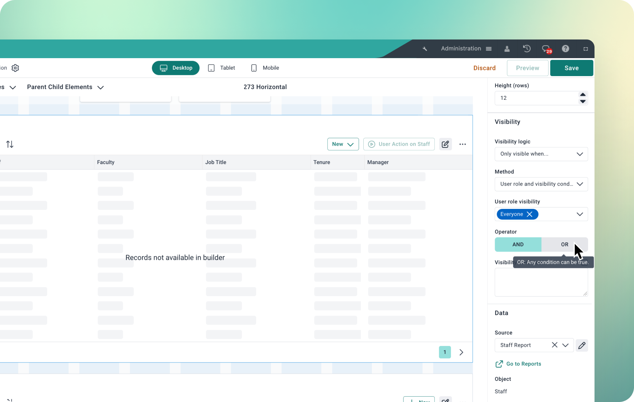634x402 pixels.
Task: Follow the Go to Reports link
Action: point(523,364)
